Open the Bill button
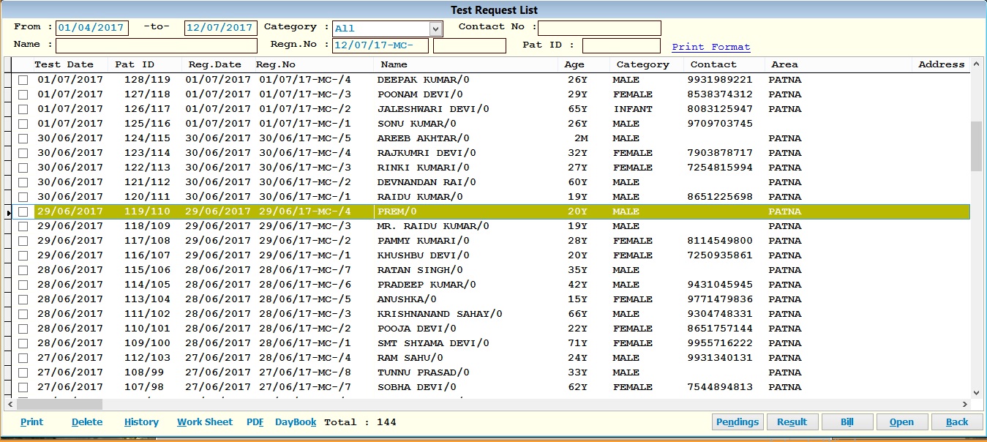This screenshot has width=987, height=442. [x=847, y=422]
